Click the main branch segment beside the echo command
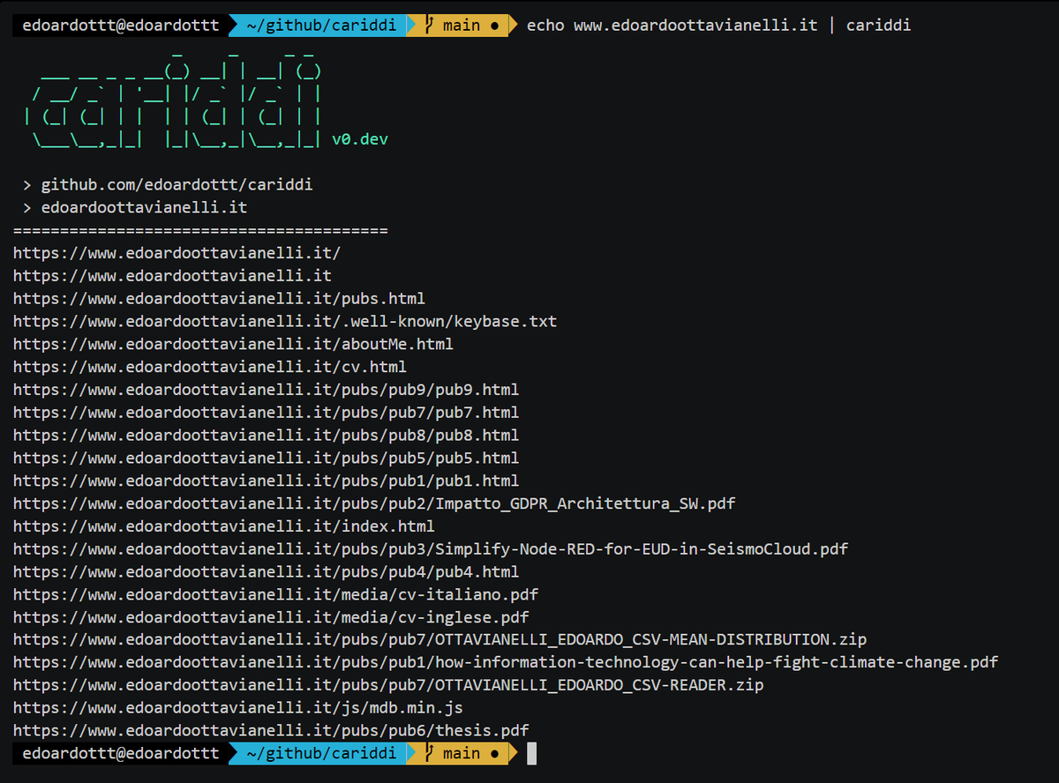1059x783 pixels. (x=462, y=26)
